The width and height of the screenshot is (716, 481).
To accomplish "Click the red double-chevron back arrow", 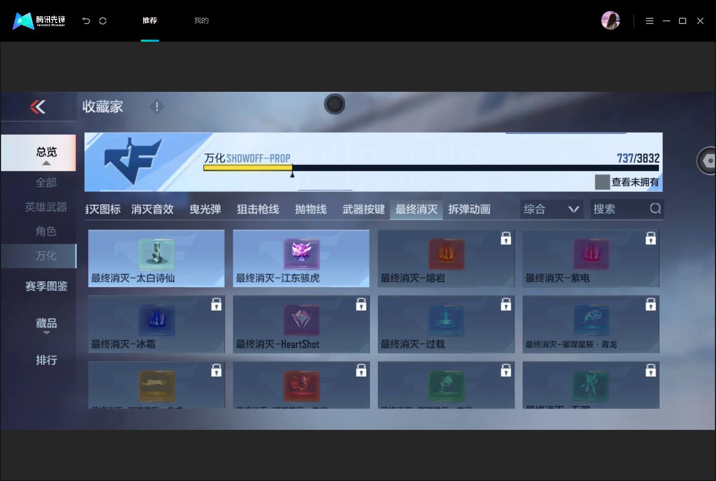I will (38, 107).
